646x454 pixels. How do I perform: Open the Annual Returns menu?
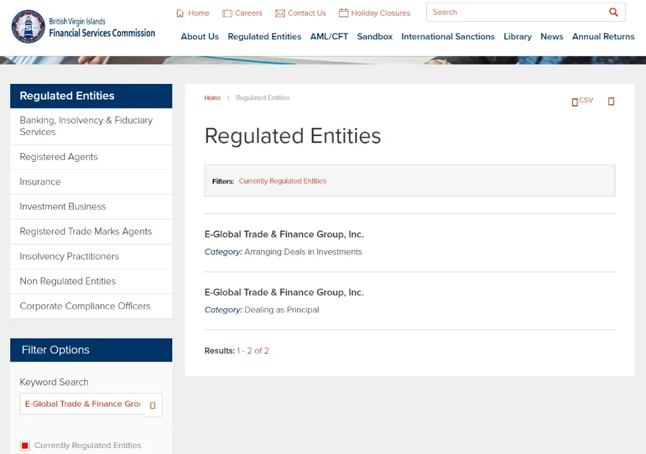[603, 37]
